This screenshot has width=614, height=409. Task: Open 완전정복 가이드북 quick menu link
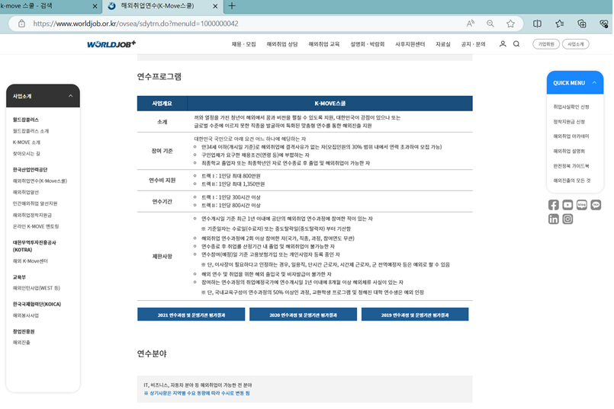(x=571, y=166)
